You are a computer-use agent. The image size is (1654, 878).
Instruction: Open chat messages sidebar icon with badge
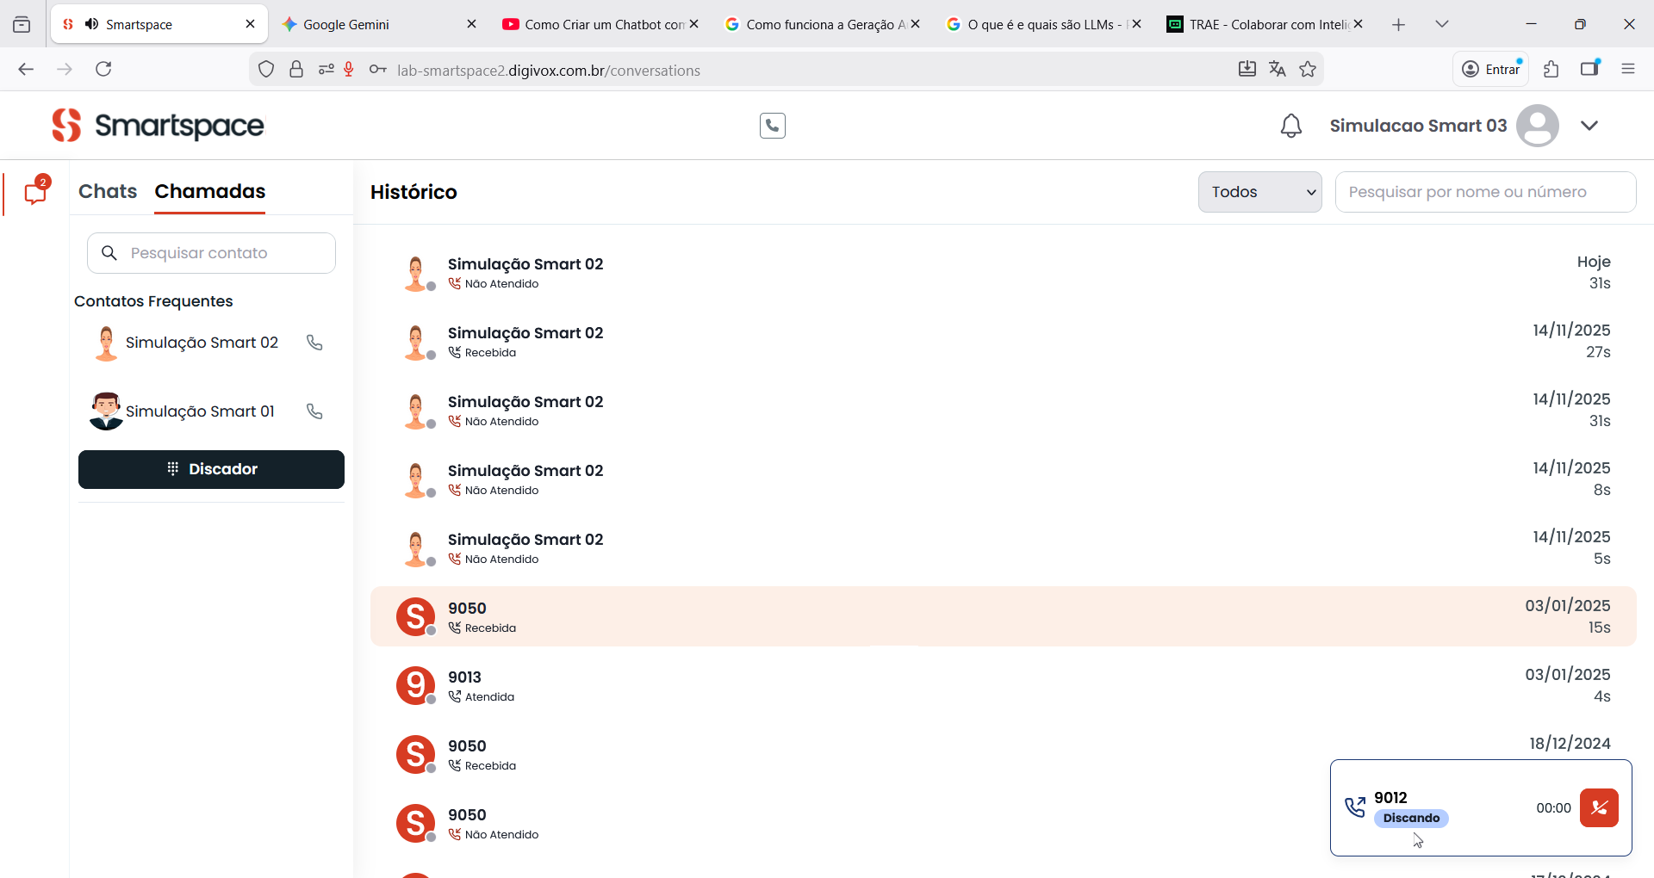(36, 191)
